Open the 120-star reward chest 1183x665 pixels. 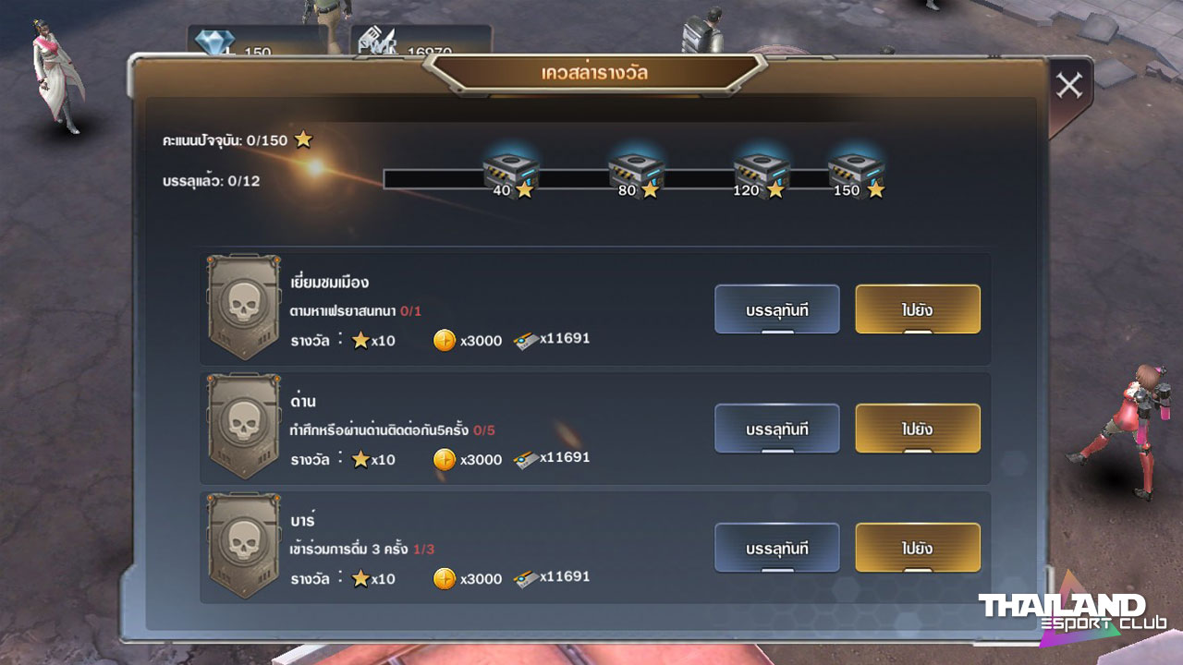tap(762, 171)
